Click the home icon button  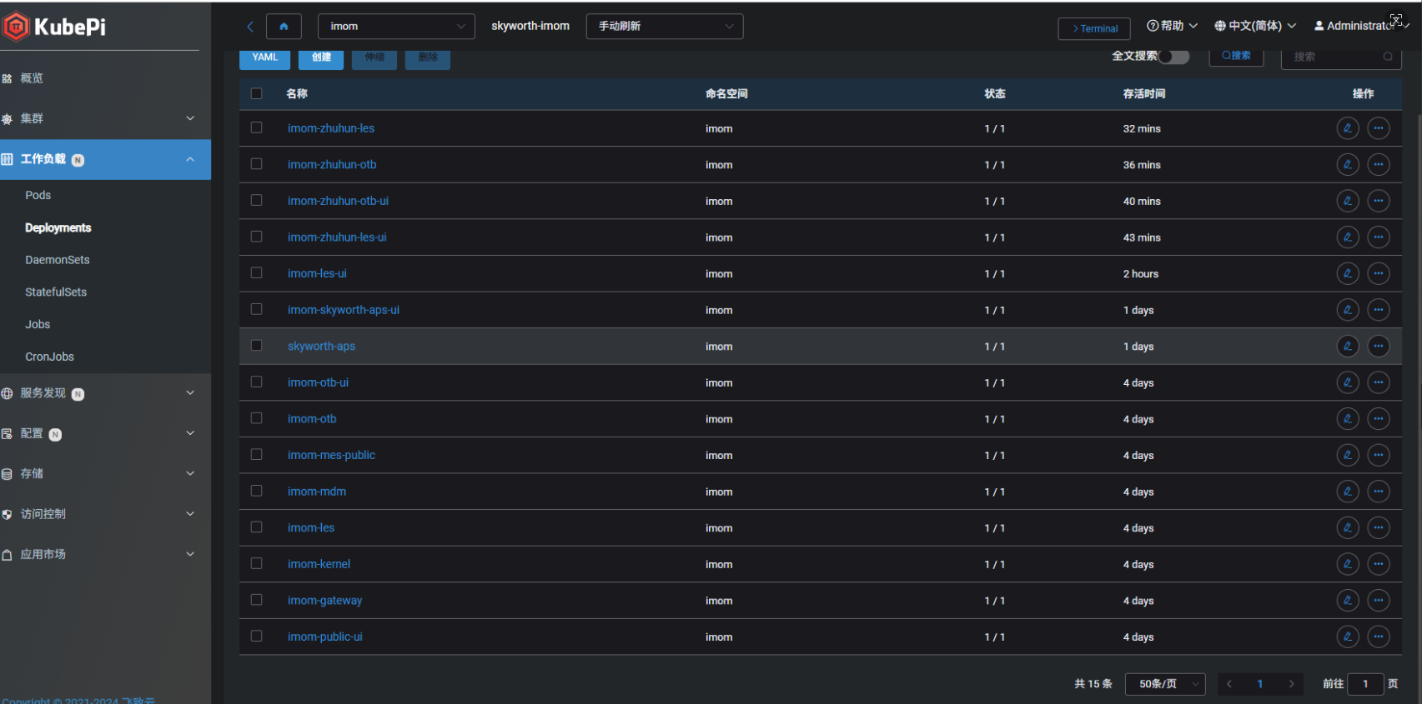284,27
